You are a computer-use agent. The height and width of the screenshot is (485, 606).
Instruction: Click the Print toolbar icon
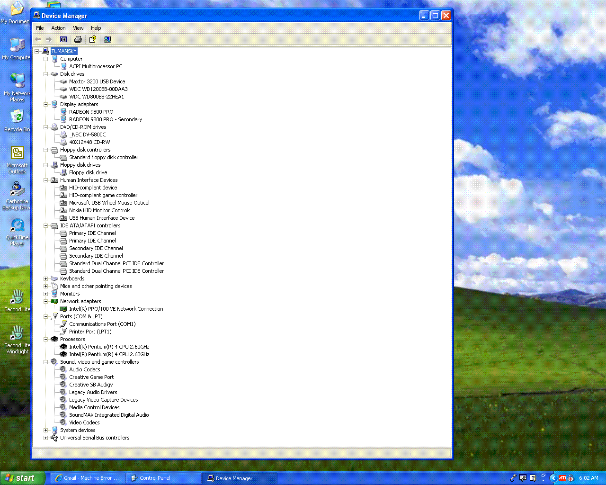(x=78, y=39)
